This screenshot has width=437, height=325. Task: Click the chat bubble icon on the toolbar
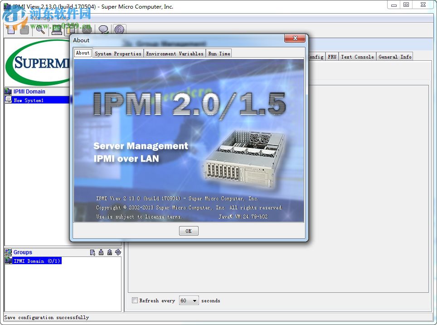[103, 30]
